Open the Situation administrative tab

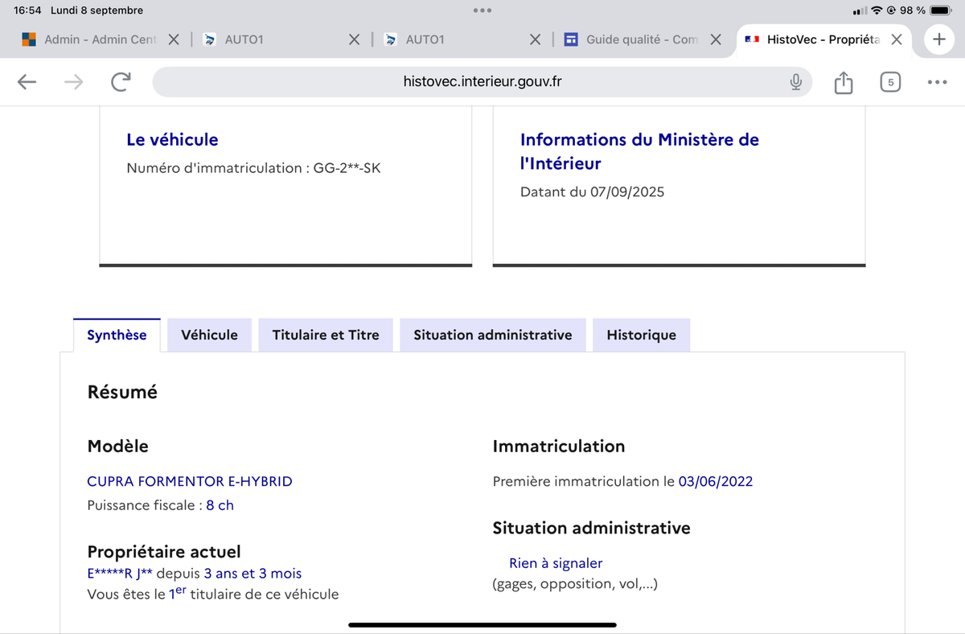[x=493, y=336]
